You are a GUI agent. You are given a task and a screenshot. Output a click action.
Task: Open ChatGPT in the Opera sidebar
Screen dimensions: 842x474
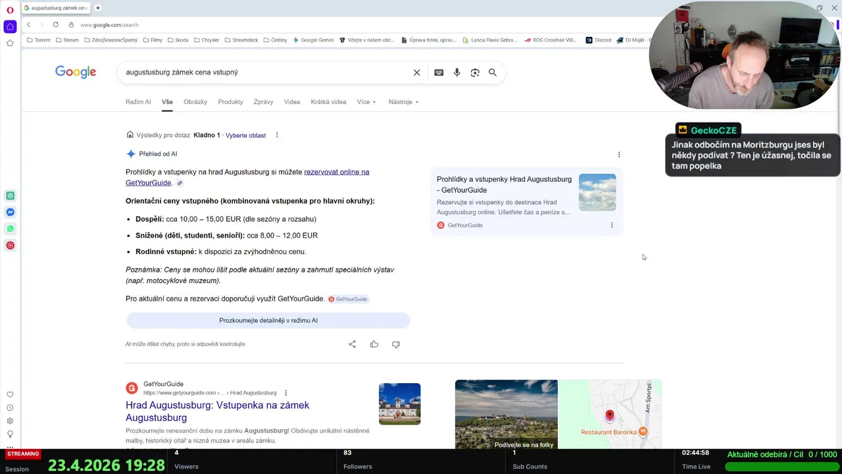(10, 196)
